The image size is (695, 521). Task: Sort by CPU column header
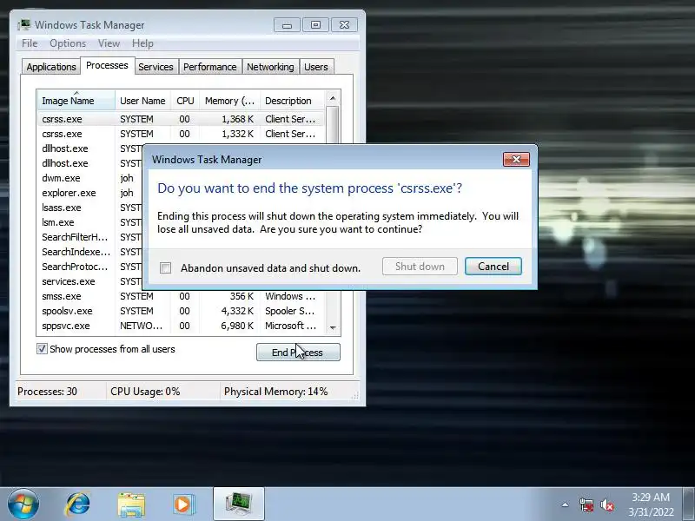(185, 101)
